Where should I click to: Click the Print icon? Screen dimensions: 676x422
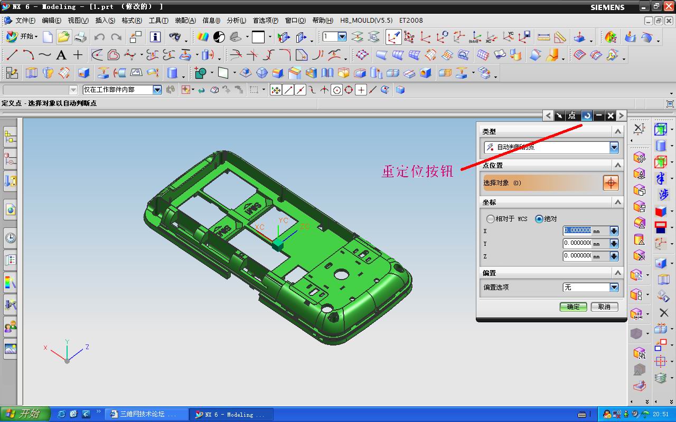coord(80,37)
